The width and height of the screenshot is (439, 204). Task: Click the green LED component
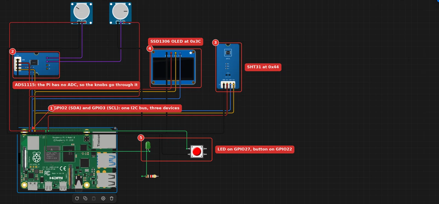click(148, 146)
